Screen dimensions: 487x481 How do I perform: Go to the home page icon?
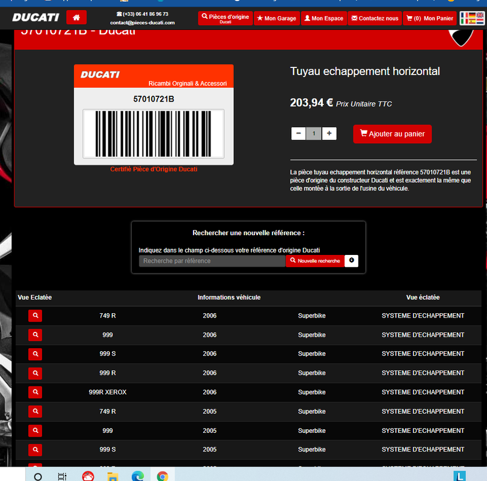click(76, 17)
